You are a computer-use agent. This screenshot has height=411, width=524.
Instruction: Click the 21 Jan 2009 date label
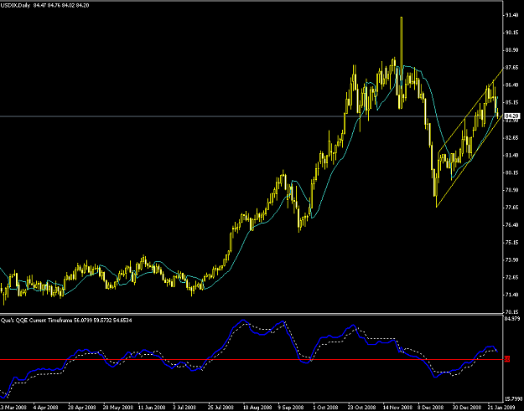point(501,408)
